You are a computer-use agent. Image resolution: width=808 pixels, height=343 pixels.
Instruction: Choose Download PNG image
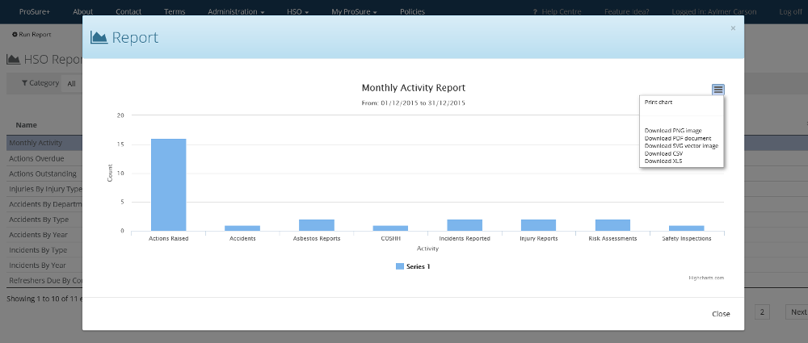pos(673,131)
